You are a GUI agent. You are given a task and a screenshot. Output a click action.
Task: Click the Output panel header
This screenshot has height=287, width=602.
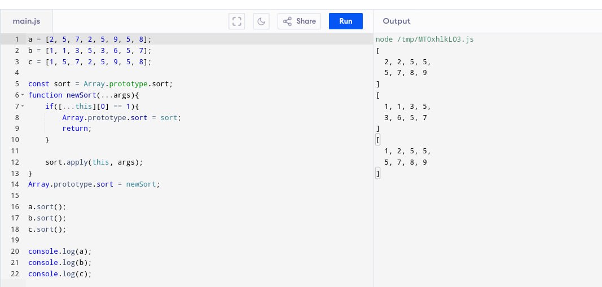pyautogui.click(x=397, y=21)
